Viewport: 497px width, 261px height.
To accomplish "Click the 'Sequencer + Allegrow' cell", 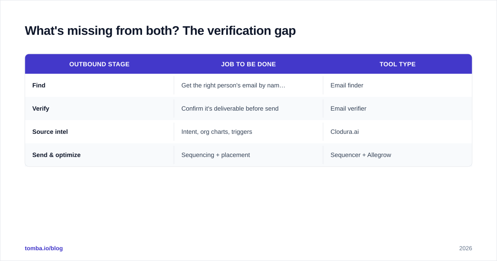I will tap(398, 155).
